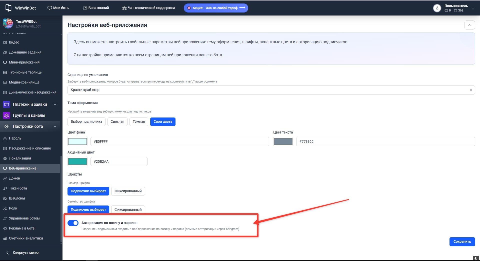The height and width of the screenshot is (261, 480).
Task: Open Мои боты in top navigation
Action: click(58, 8)
